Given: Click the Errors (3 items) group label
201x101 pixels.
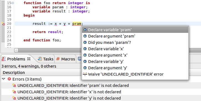Looking at the screenshot, I should point(27,79).
